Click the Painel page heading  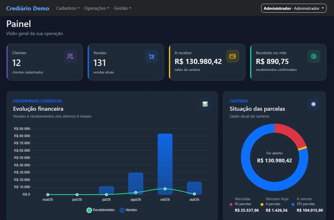click(x=19, y=24)
